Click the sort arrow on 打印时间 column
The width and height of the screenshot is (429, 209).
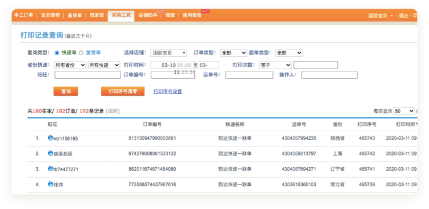[x=416, y=124]
